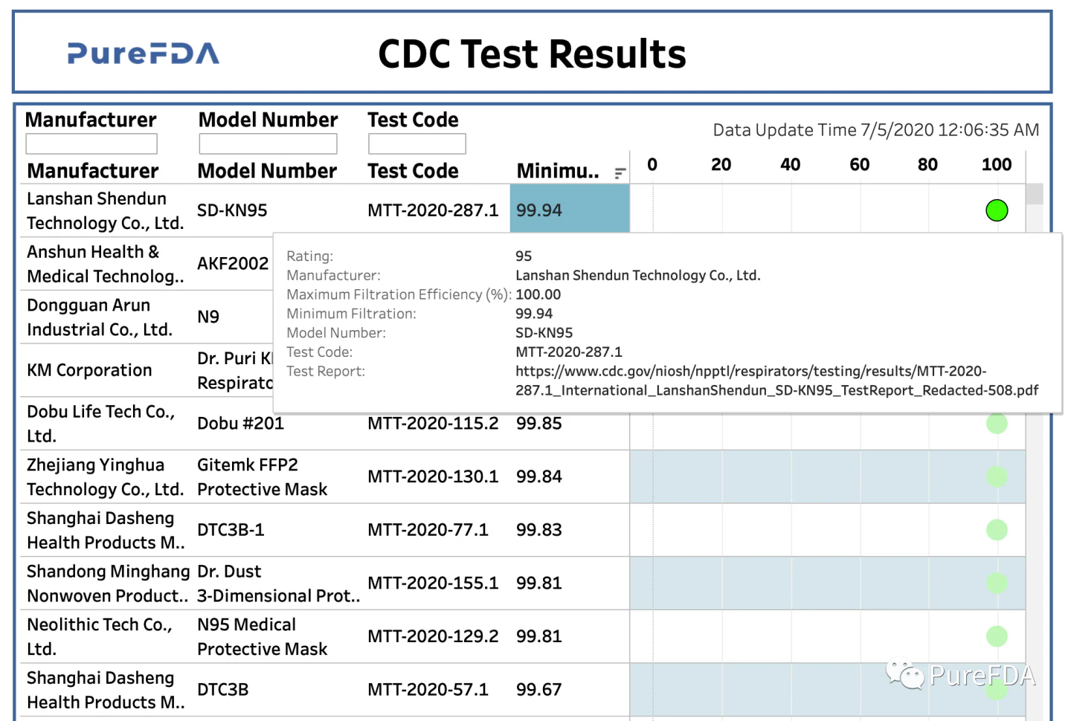Click the PureFDA logo in the header

coord(144,54)
